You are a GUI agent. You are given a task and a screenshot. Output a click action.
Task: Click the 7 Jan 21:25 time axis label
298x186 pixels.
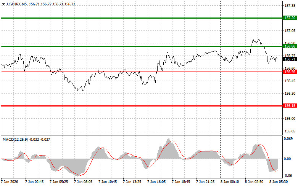point(205,182)
